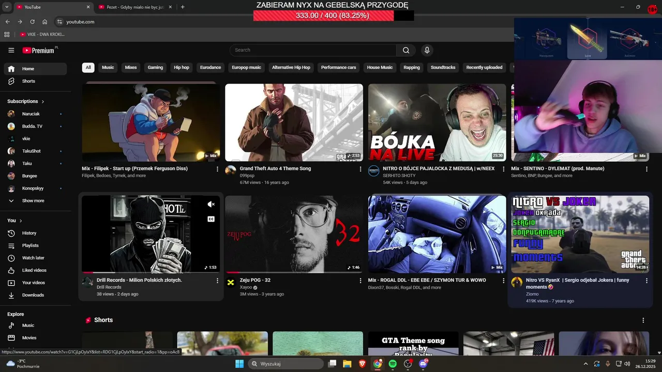The width and height of the screenshot is (662, 372).
Task: Open Discord from the taskbar
Action: (423, 364)
